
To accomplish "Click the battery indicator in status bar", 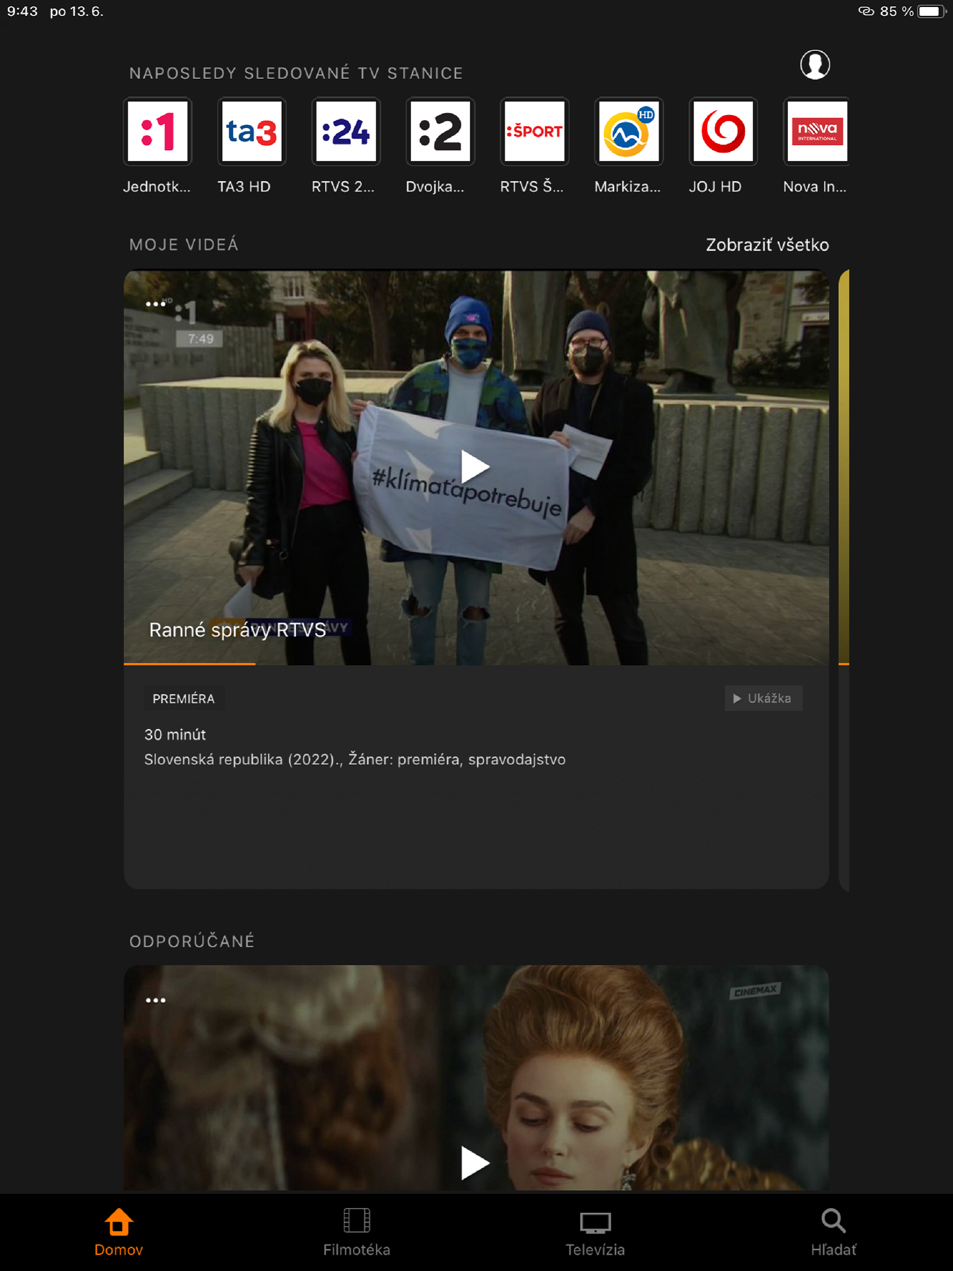I will point(932,12).
